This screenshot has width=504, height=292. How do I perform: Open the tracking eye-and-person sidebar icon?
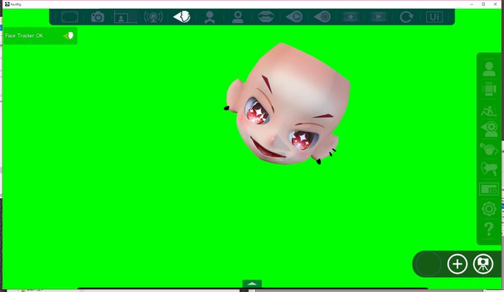tap(489, 129)
